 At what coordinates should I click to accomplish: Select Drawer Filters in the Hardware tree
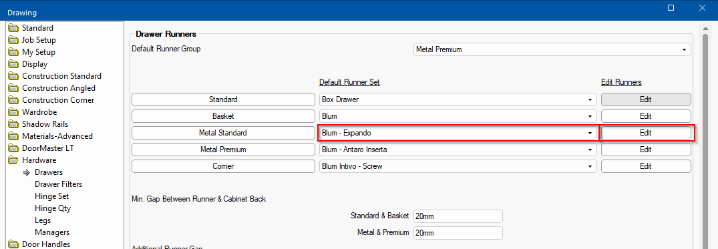58,184
